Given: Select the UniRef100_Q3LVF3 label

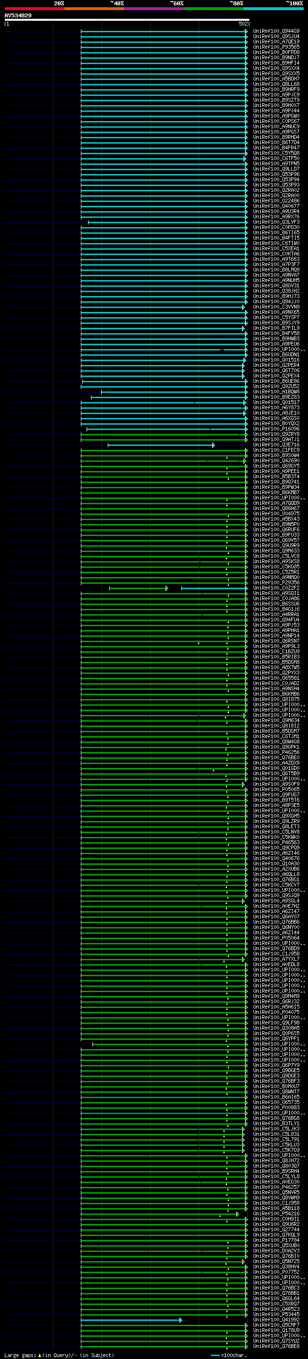Looking at the screenshot, I should (x=276, y=222).
